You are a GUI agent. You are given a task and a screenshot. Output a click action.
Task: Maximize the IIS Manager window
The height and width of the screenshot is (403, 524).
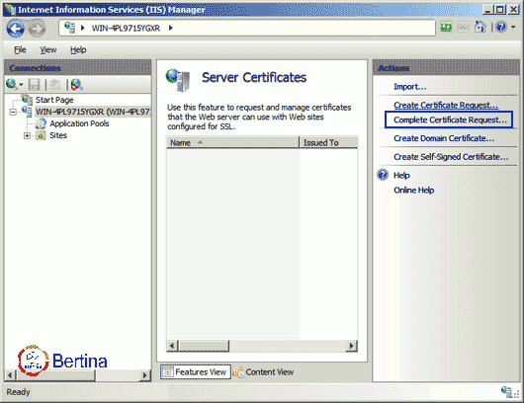pos(500,10)
